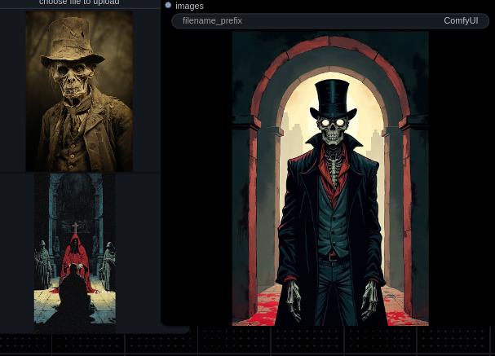Click the images input socket dot

[x=168, y=5]
